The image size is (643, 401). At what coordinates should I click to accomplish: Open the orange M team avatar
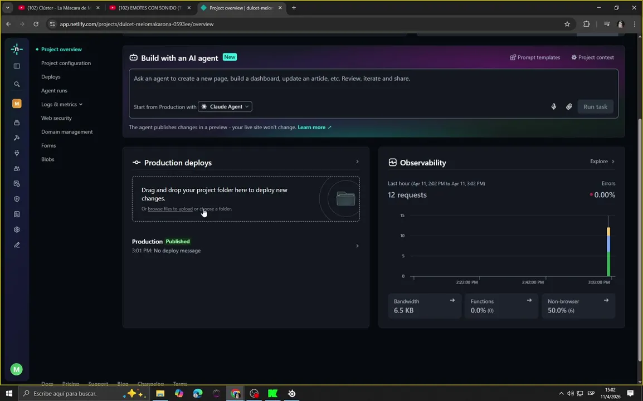17,104
